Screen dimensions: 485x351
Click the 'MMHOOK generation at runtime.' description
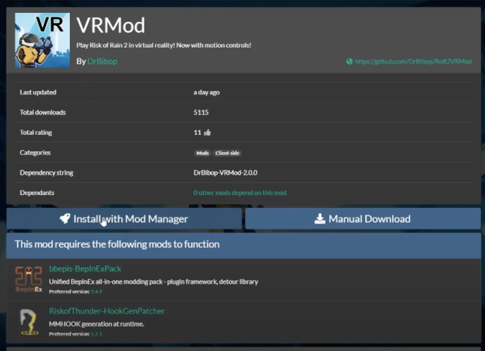click(96, 324)
